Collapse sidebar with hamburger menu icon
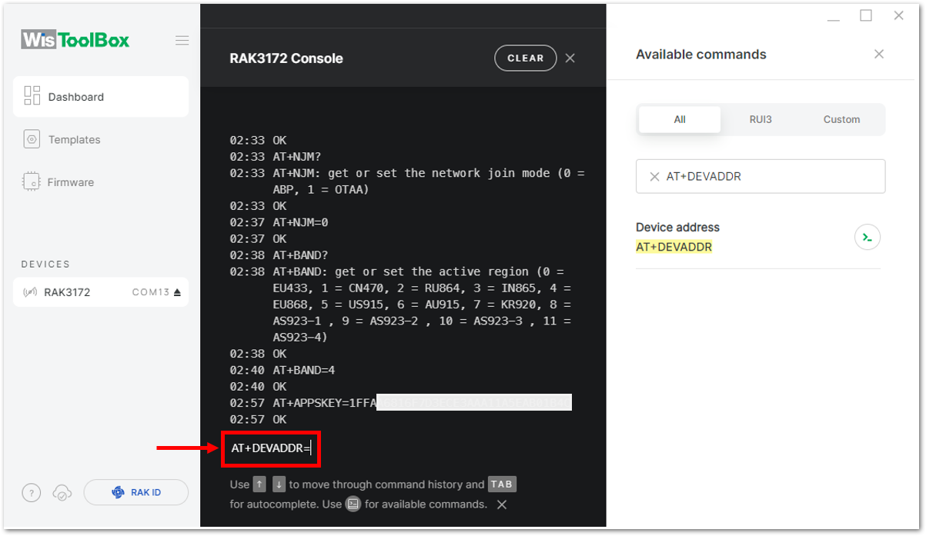The width and height of the screenshot is (926, 536). pos(182,41)
